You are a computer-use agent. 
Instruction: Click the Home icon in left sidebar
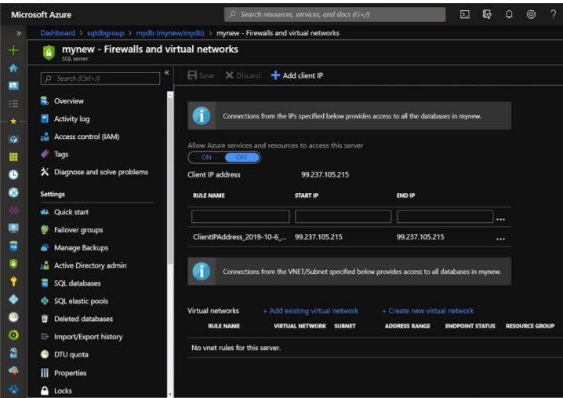click(13, 68)
